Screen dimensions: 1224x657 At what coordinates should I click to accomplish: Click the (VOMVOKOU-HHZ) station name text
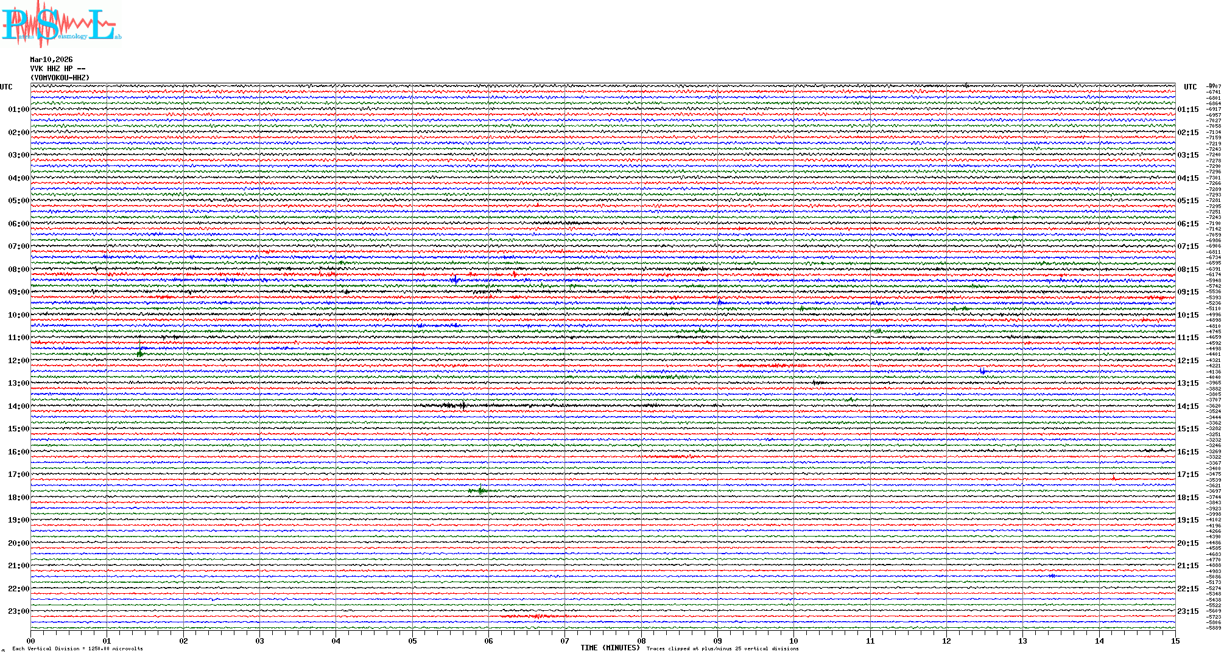(x=60, y=78)
